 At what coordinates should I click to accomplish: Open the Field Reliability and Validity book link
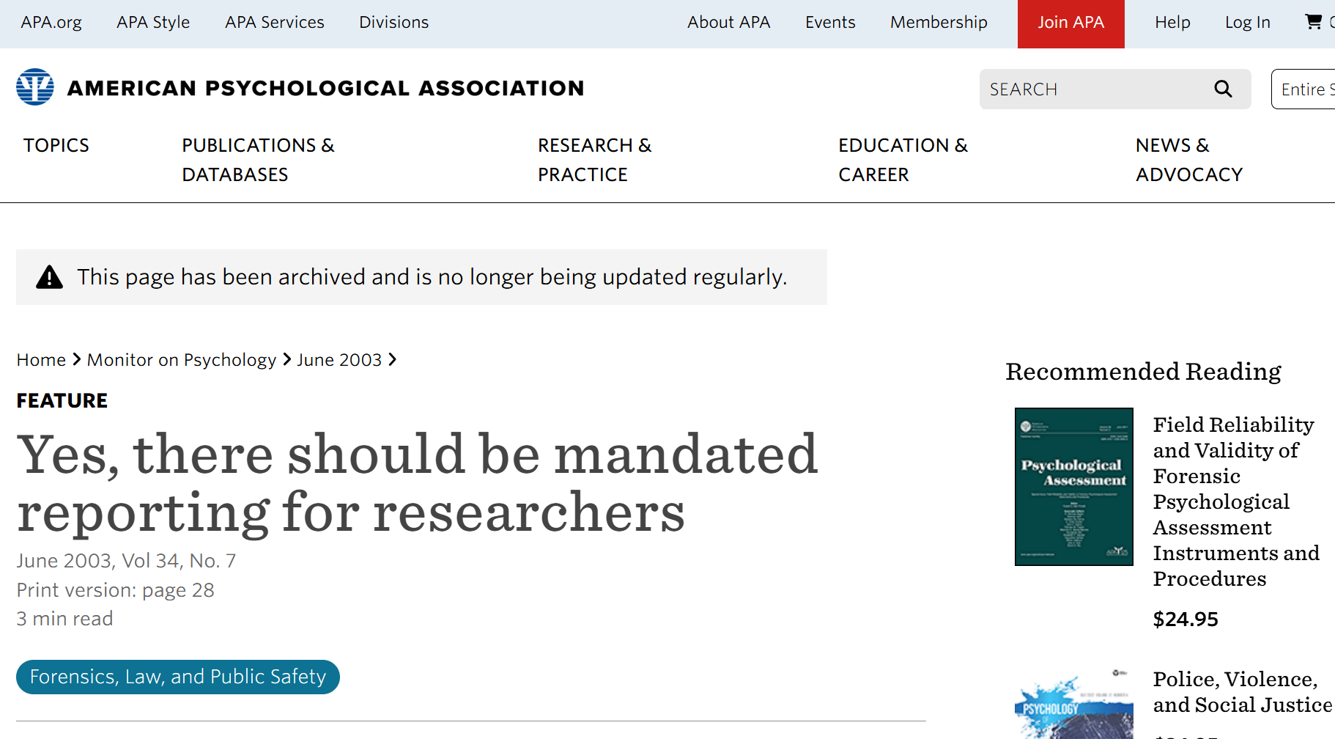tap(1236, 501)
